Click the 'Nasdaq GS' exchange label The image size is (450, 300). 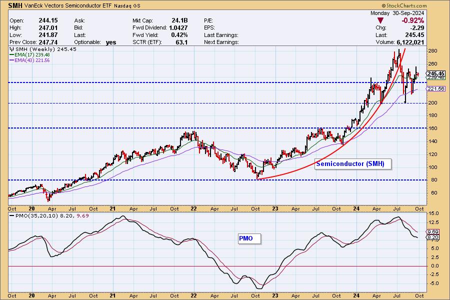pyautogui.click(x=127, y=5)
